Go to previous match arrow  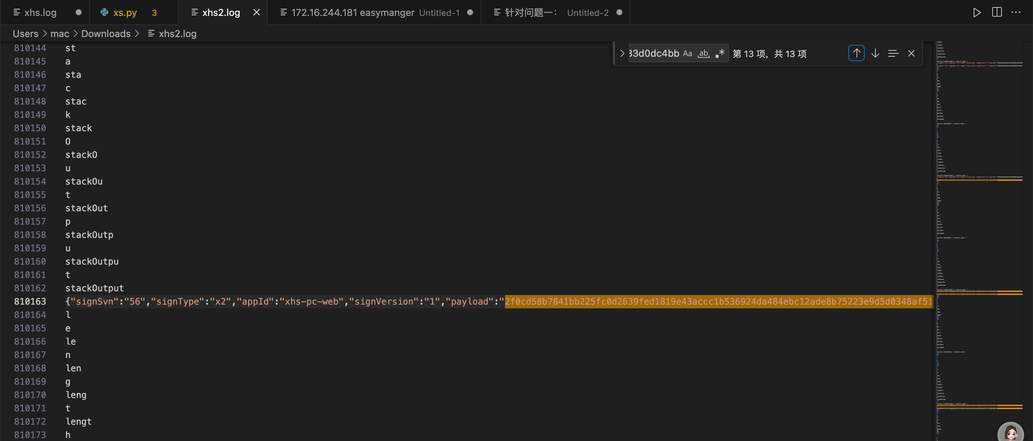pos(856,53)
